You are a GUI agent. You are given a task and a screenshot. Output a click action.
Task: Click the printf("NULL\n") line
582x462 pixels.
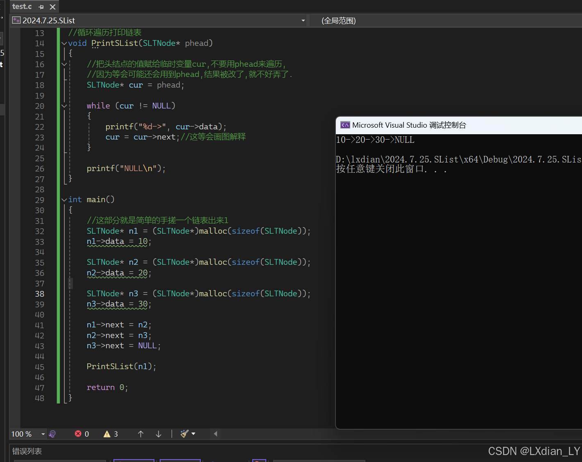pyautogui.click(x=126, y=169)
